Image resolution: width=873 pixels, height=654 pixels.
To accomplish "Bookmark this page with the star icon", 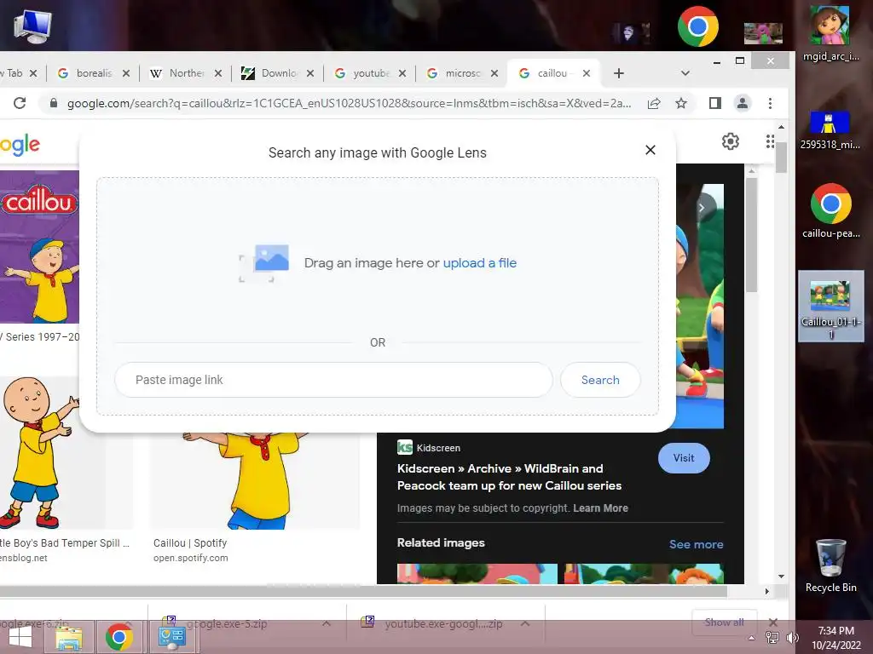I will (681, 103).
